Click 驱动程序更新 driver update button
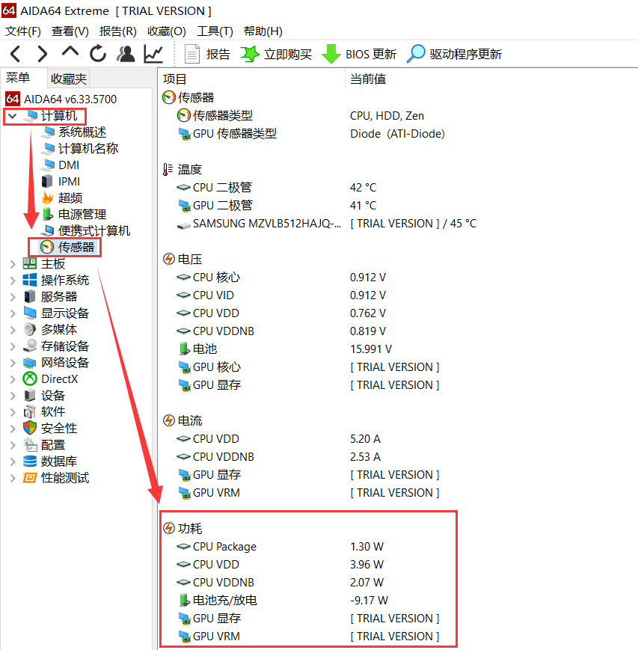This screenshot has width=638, height=650. (455, 54)
